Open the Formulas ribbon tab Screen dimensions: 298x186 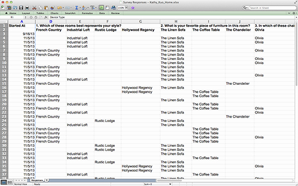coord(87,13)
